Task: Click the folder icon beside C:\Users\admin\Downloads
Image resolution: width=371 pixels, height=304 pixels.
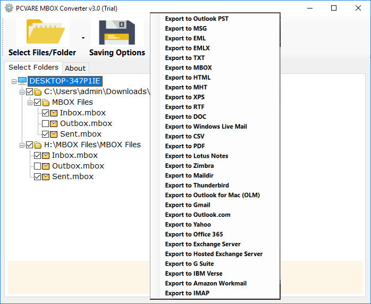Action: (38, 91)
